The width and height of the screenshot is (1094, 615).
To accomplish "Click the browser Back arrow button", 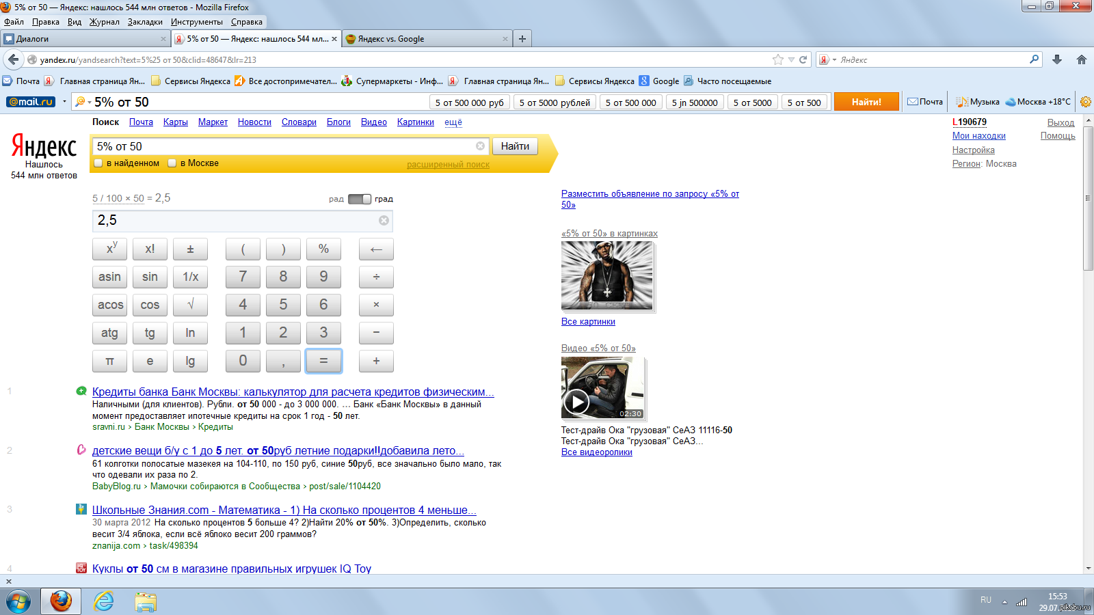I will [13, 59].
